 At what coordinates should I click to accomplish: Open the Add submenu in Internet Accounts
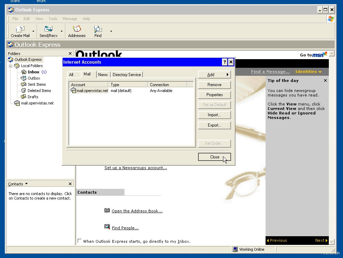point(214,75)
